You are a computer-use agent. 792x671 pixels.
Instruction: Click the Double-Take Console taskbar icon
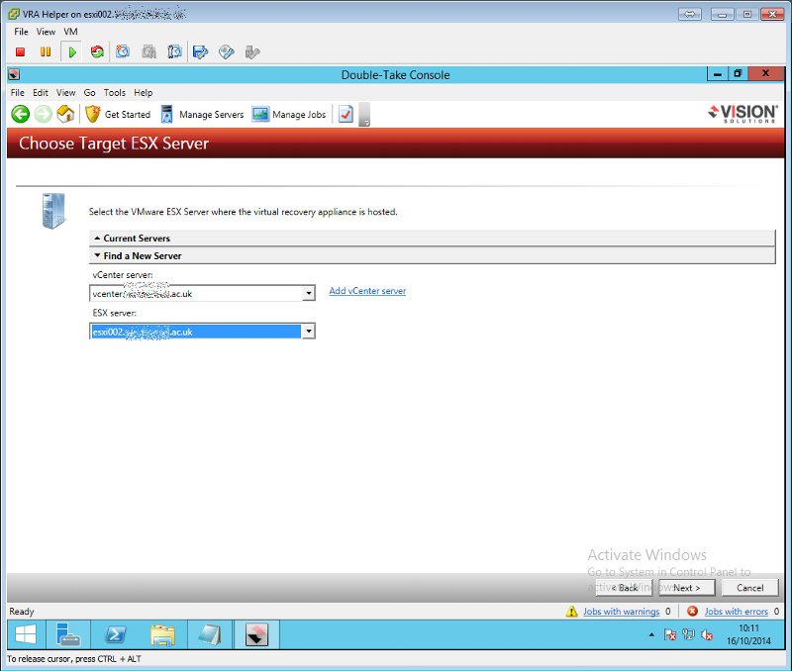click(x=256, y=634)
